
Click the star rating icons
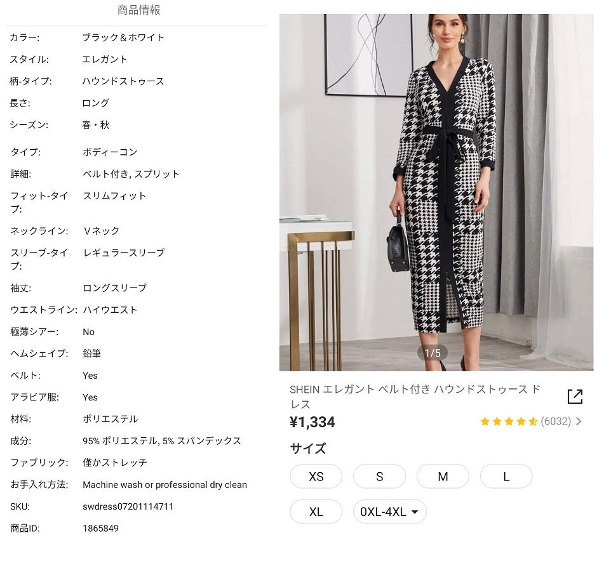click(509, 421)
